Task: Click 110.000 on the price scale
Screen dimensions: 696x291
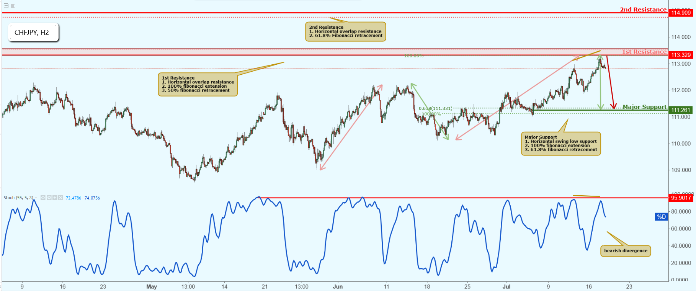Action: pos(681,144)
